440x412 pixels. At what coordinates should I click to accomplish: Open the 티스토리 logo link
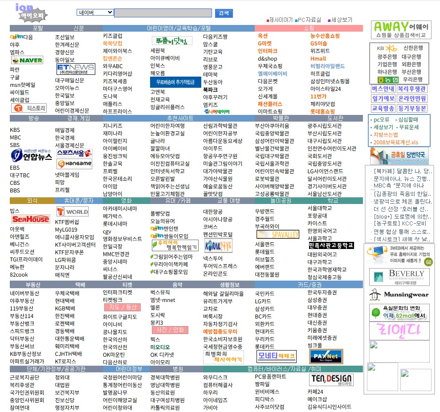[x=29, y=108]
